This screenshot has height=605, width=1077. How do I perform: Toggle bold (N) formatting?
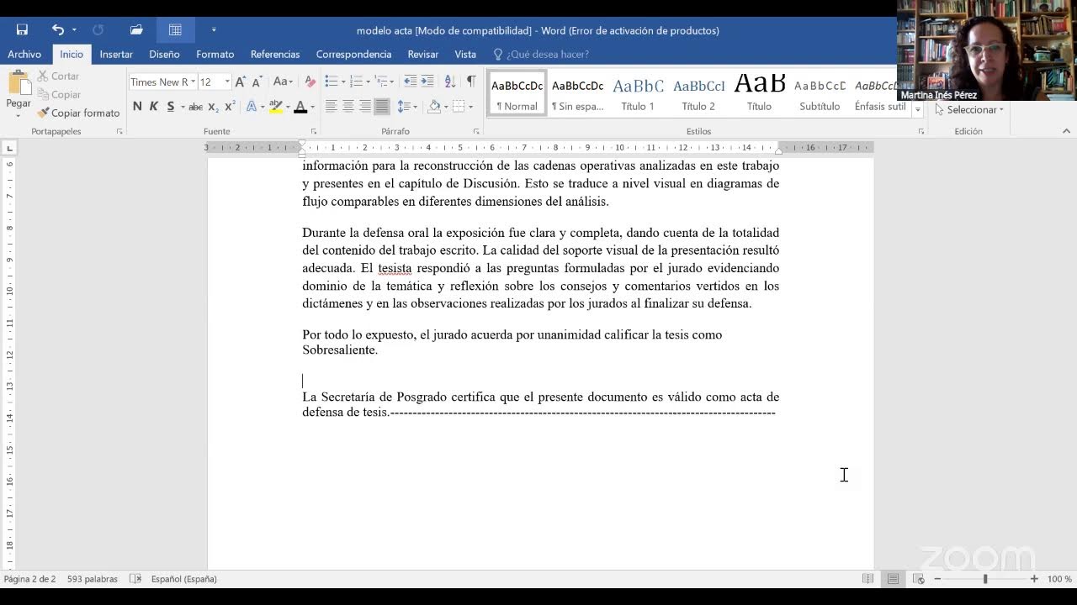click(137, 107)
